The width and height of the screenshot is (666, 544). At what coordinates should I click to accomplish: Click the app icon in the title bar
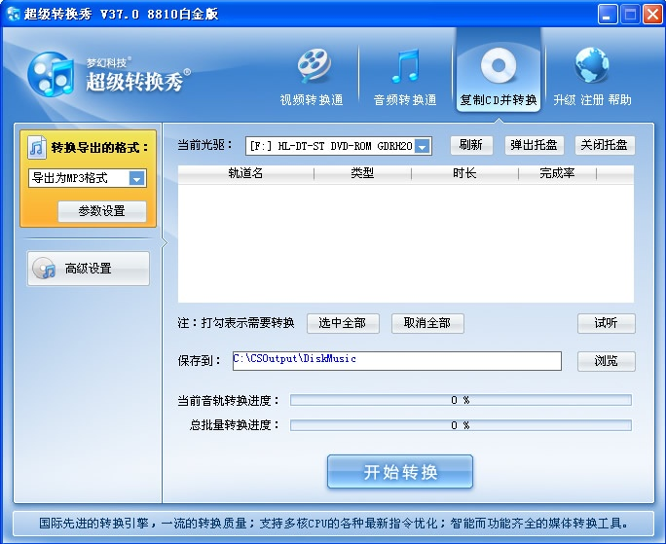(14, 14)
